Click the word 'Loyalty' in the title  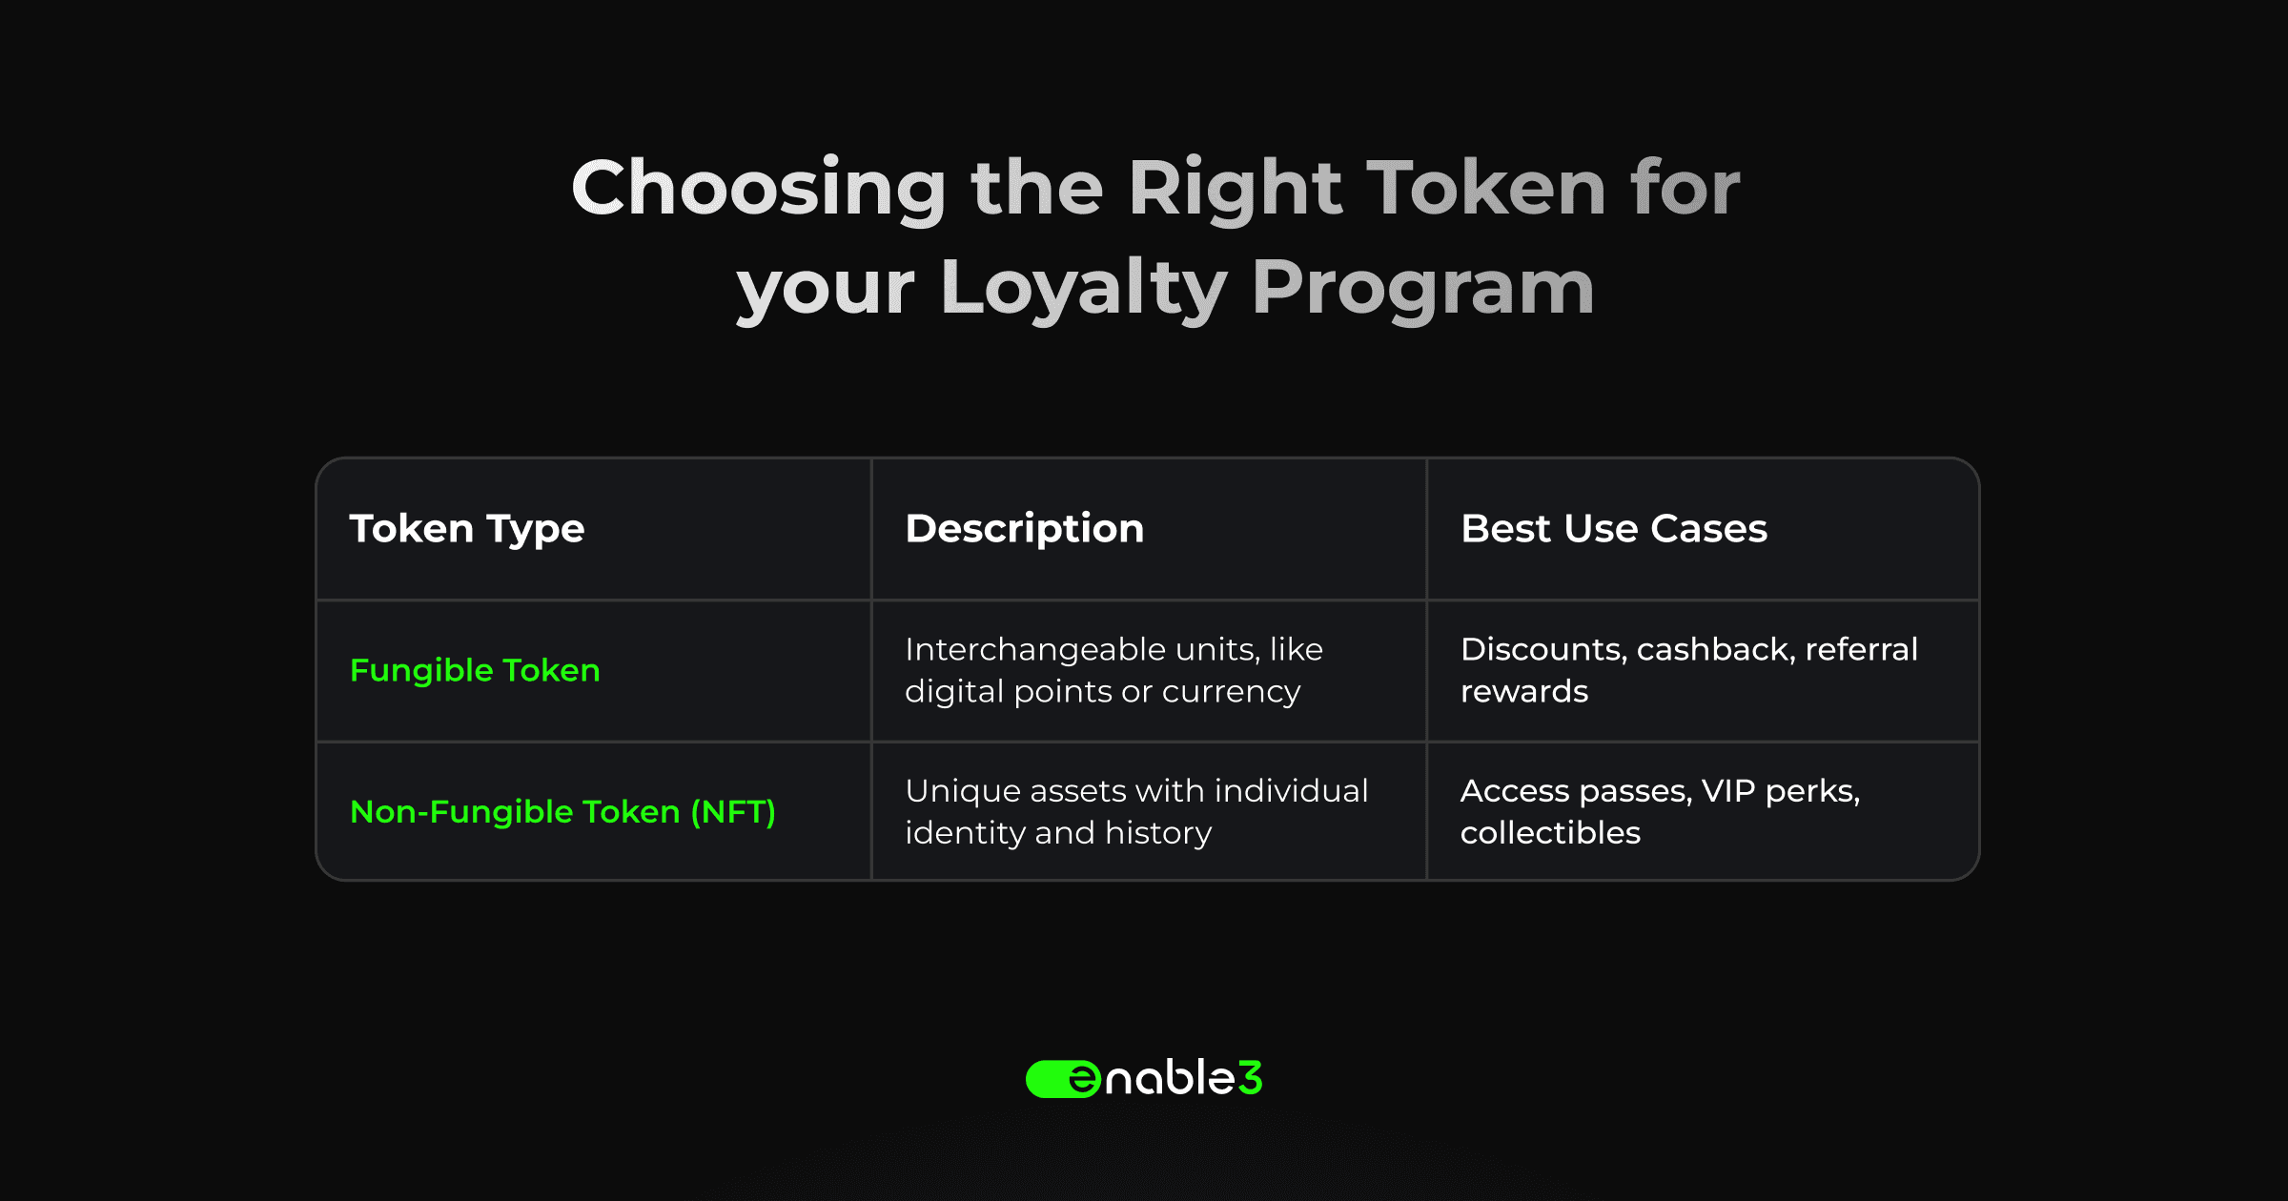click(x=1084, y=289)
